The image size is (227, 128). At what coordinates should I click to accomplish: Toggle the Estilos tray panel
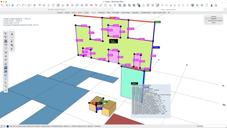(214, 23)
